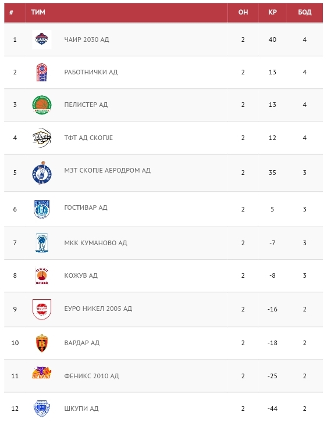Screen dimensions: 331x423
Task: Open the Еуро Никел 2005 shield logo
Action: 41,309
